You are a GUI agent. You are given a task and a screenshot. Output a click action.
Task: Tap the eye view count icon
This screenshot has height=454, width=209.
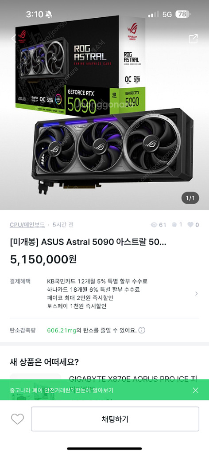point(154,225)
